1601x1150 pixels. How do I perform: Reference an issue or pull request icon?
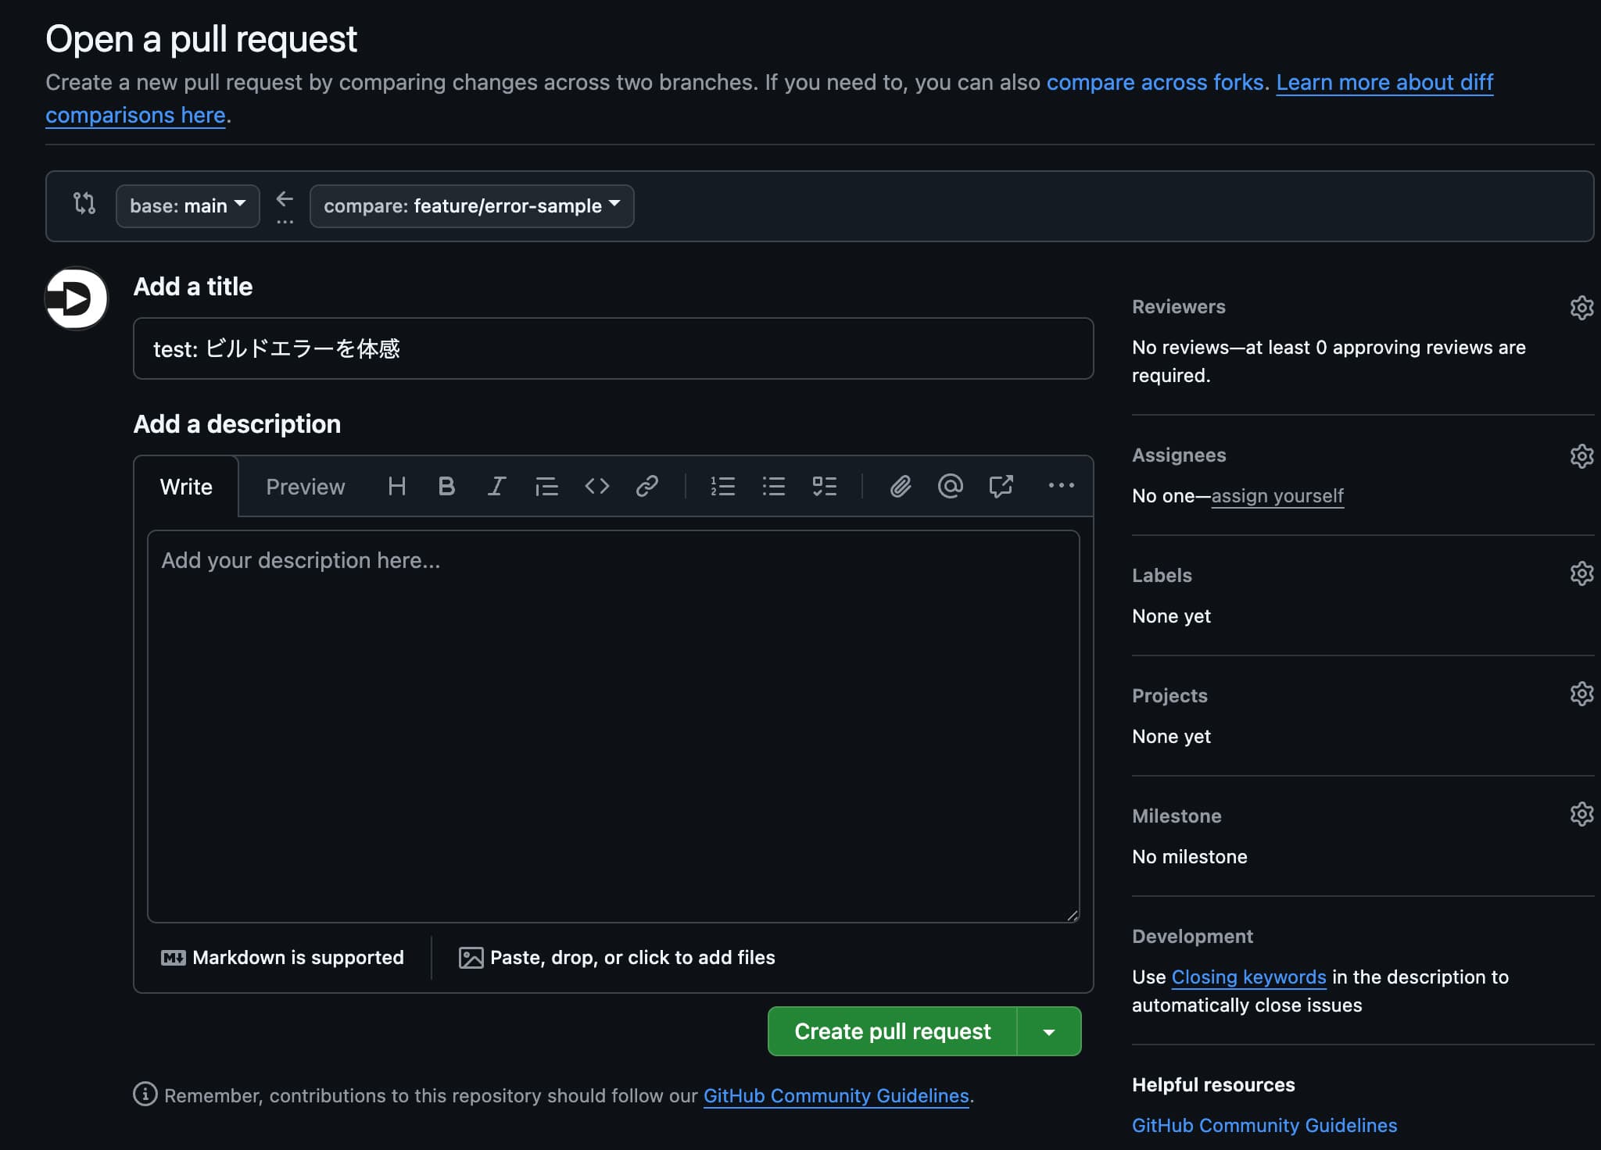click(x=1001, y=487)
